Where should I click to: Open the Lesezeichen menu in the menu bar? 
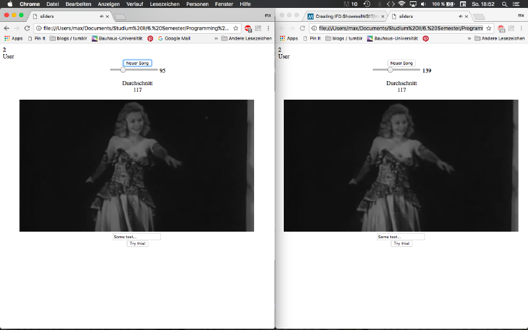(164, 4)
